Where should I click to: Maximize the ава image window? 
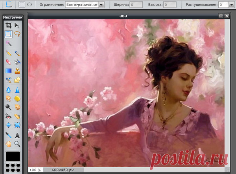point(221,16)
